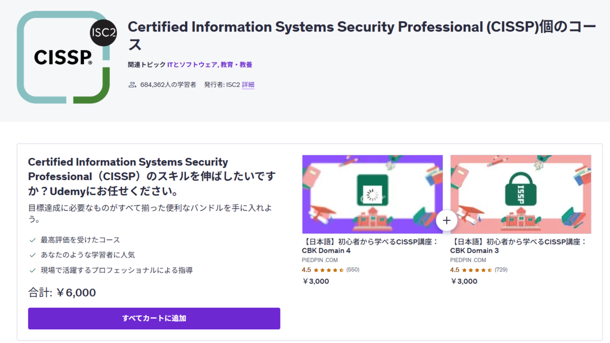Click the Udemyにお任せください bundle heading
Screen dimensions: 610x343
[152, 177]
